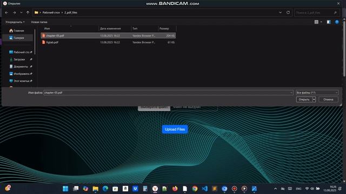This screenshot has height=194, width=346.
Task: Open Task View on the taskbar
Action: pyautogui.click(x=76, y=189)
